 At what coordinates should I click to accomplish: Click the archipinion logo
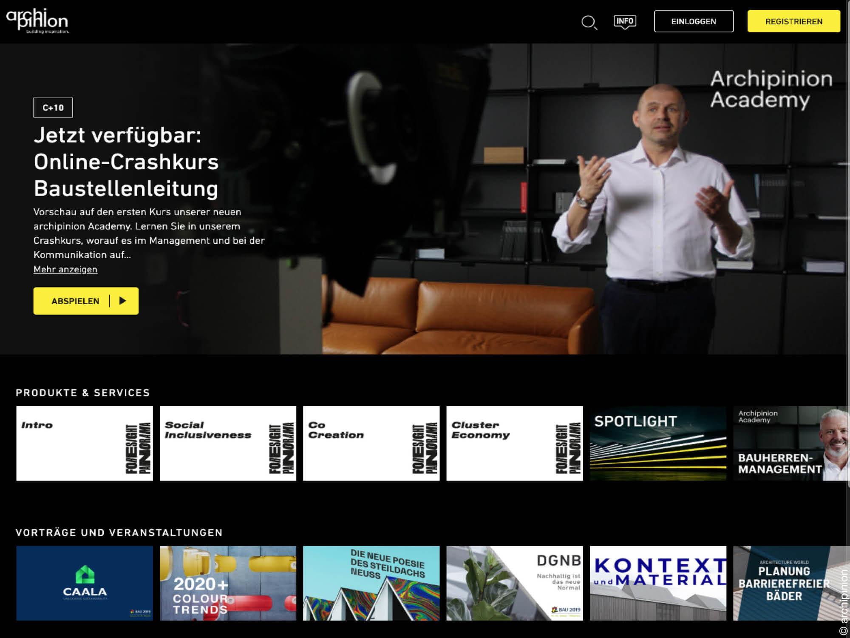point(37,21)
